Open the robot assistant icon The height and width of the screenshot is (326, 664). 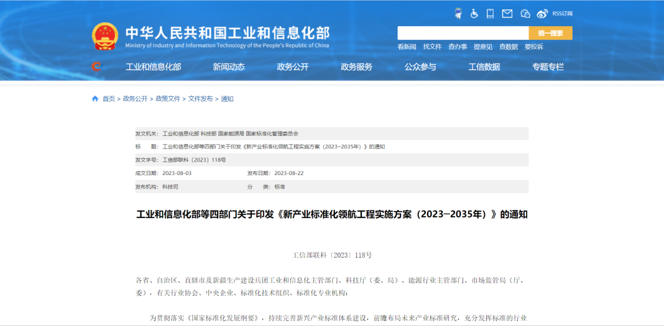coord(458,13)
